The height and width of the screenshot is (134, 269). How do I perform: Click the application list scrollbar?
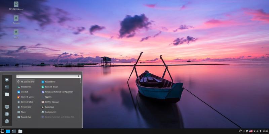click(x=80, y=81)
